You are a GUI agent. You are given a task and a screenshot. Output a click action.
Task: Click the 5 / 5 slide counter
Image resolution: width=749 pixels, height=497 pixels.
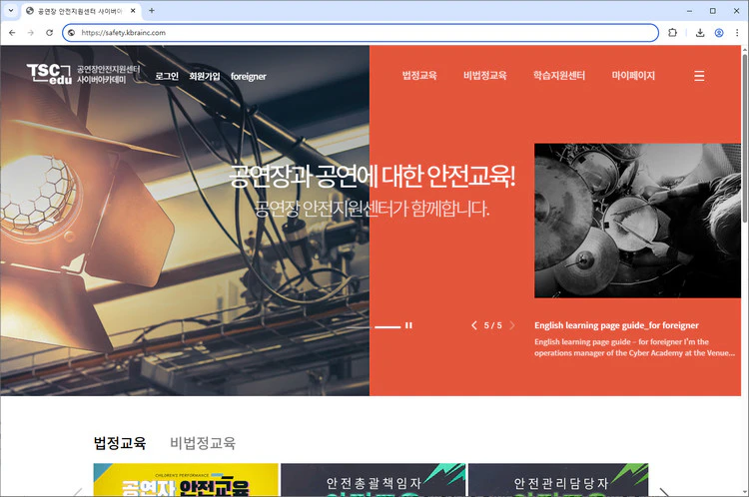[493, 325]
